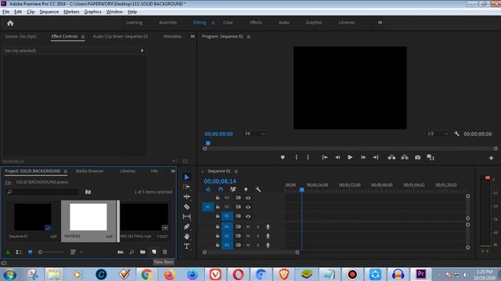The height and width of the screenshot is (281, 501).
Task: Click Automate to Sequence icon
Action: click(x=121, y=252)
